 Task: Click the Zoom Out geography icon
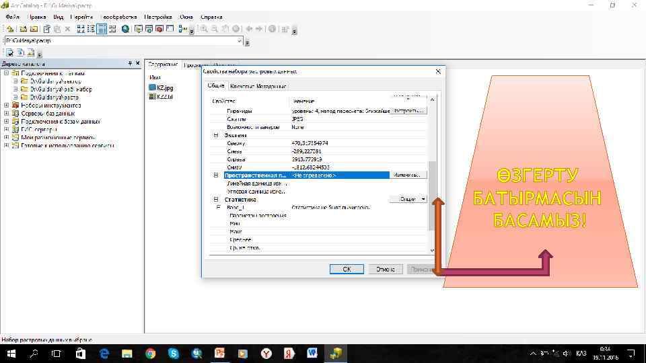[x=215, y=29]
